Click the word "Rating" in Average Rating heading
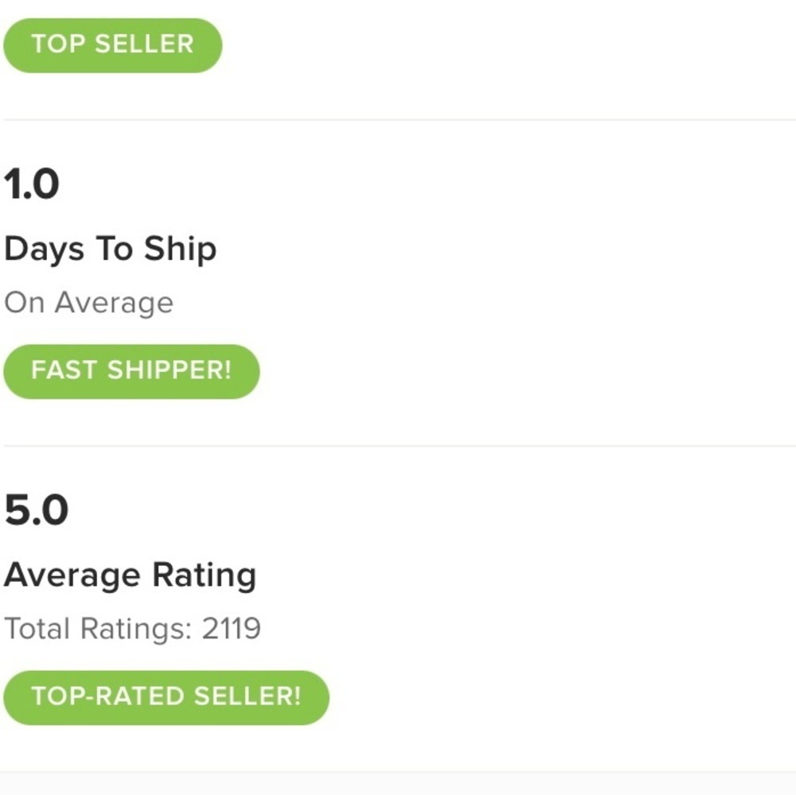Image resolution: width=796 pixels, height=796 pixels. point(205,576)
